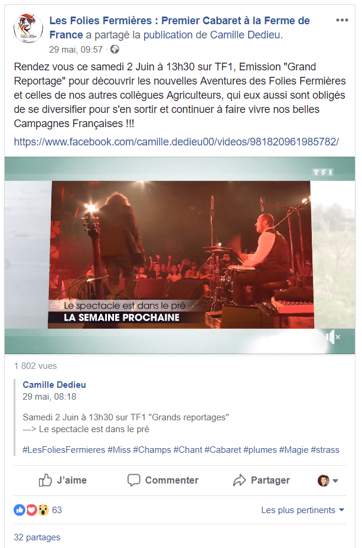Click the Les Folies Fermières profile picture
This screenshot has width=362, height=548.
28,28
